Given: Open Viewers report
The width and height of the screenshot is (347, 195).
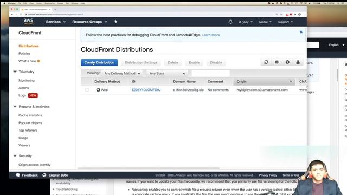Looking at the screenshot, I should (24, 145).
